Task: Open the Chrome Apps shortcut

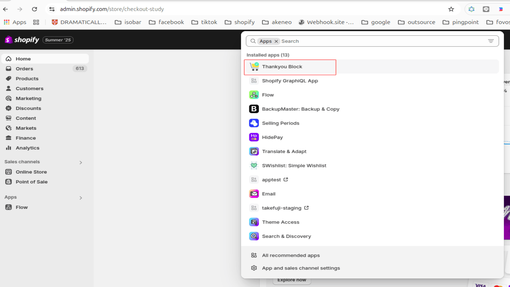Action: [15, 22]
